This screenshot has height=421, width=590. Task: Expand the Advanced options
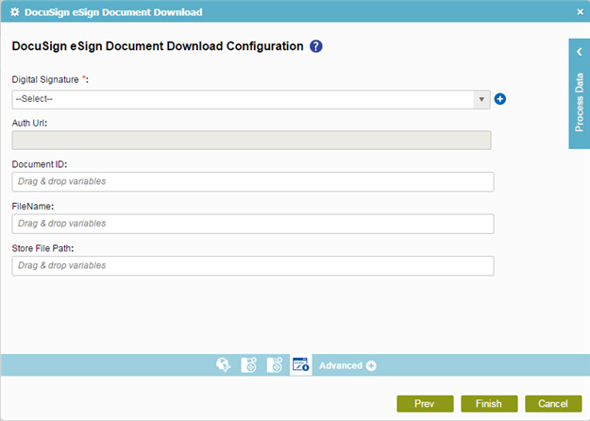pos(347,365)
